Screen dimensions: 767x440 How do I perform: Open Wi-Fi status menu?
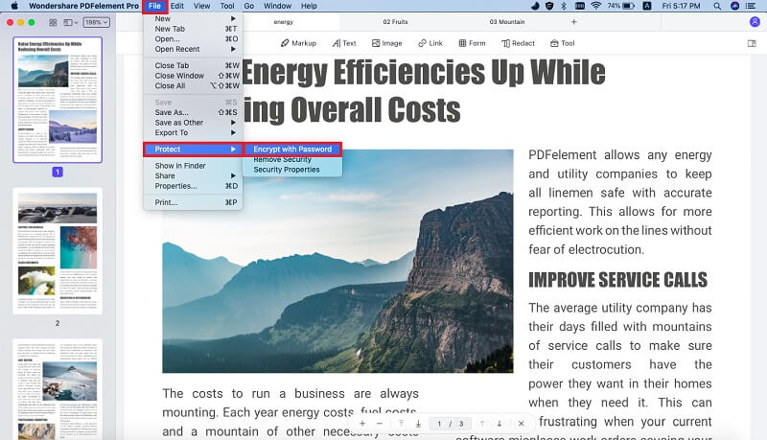point(595,6)
